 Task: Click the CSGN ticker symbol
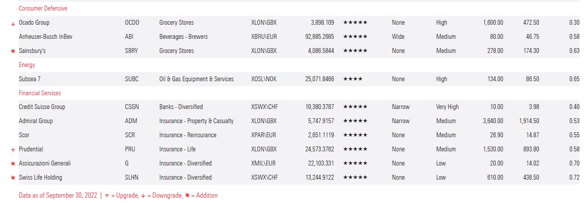click(x=132, y=107)
